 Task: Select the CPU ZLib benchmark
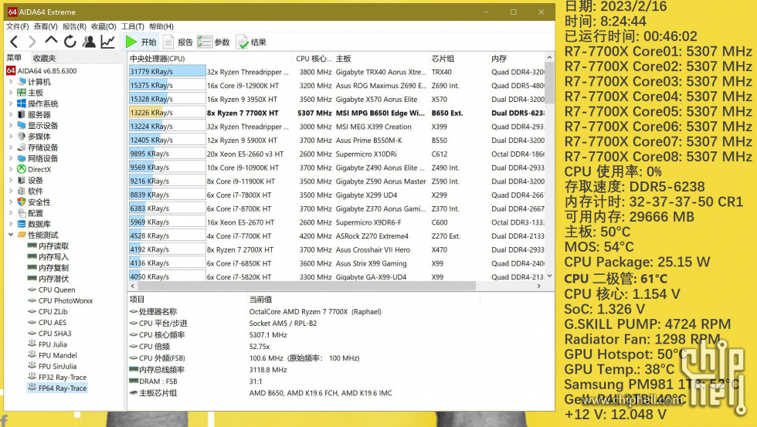point(47,312)
